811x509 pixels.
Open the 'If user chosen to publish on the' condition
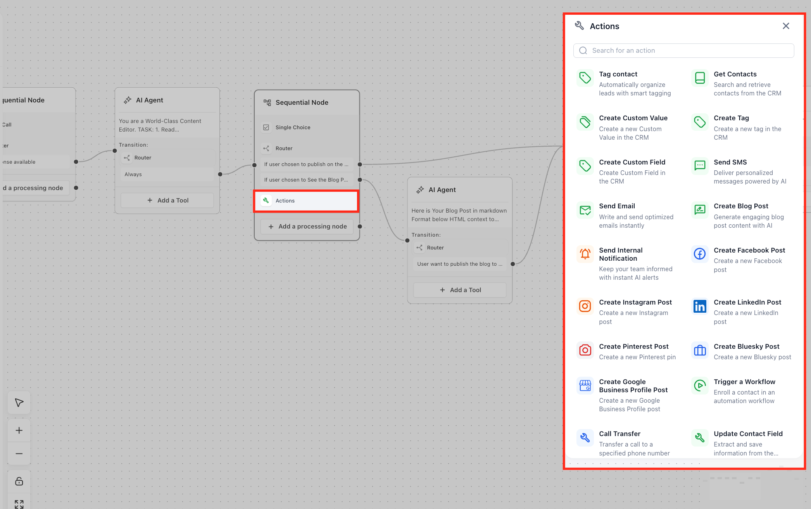(306, 164)
